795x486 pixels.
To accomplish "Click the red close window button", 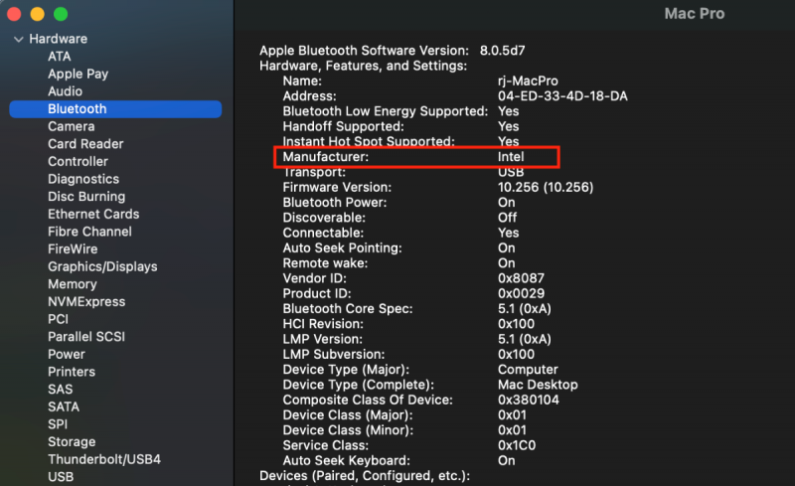I will (x=16, y=15).
